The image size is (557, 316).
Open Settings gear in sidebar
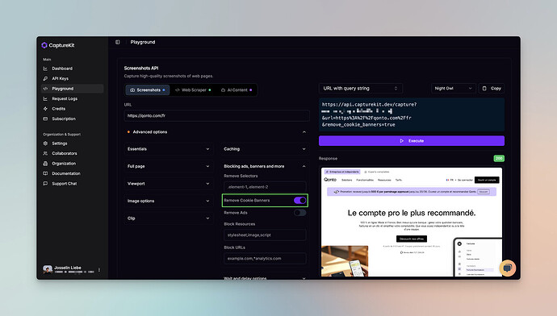pyautogui.click(x=45, y=143)
